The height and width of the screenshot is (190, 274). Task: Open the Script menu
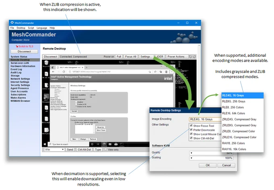[31, 28]
